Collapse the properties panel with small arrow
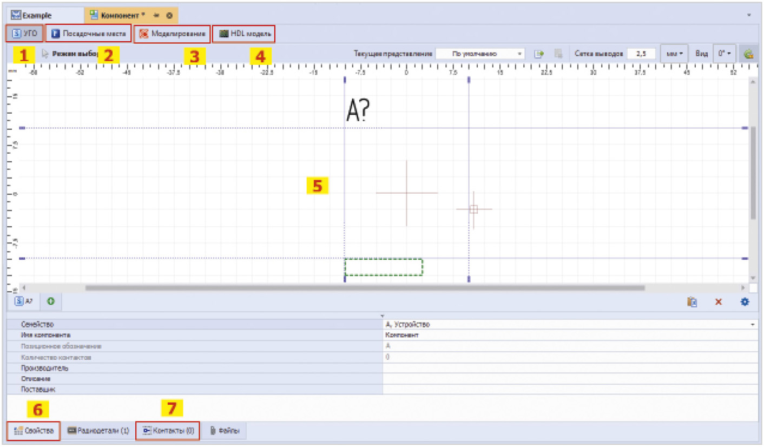This screenshot has width=764, height=447. [x=382, y=315]
